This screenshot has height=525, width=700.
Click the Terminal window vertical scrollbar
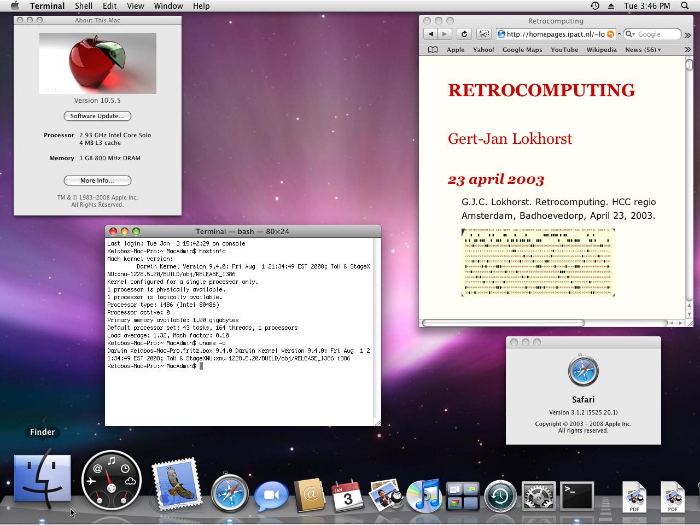pyautogui.click(x=377, y=327)
